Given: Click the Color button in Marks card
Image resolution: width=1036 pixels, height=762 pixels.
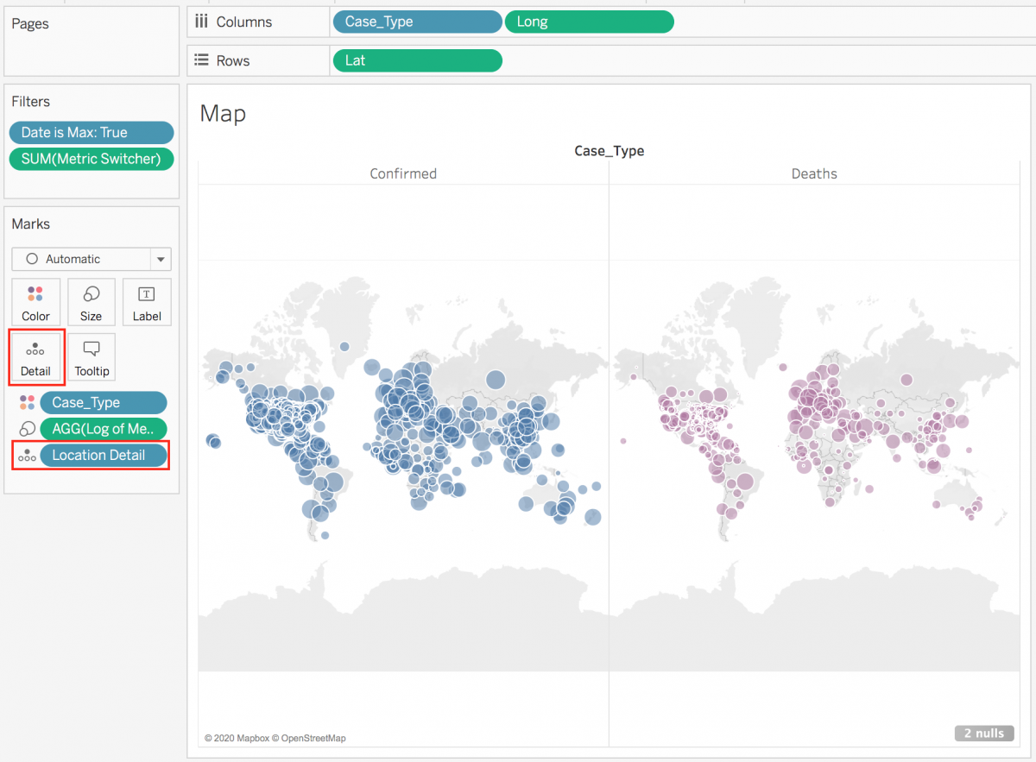Looking at the screenshot, I should click(x=36, y=302).
